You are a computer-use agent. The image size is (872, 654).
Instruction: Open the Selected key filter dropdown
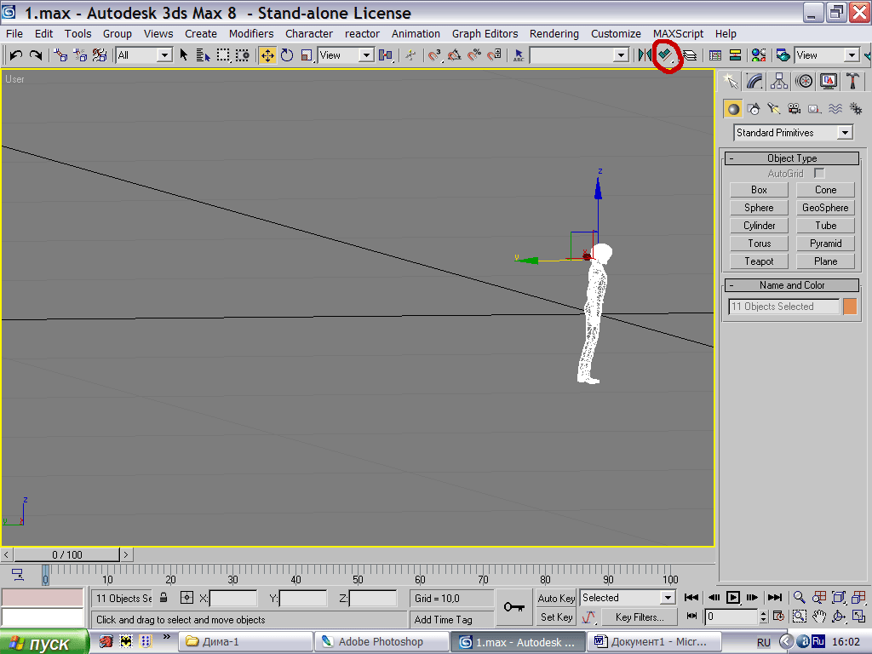[628, 598]
